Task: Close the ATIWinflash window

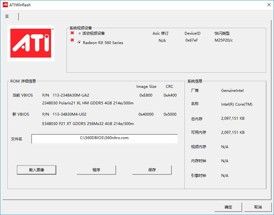Action: pyautogui.click(x=269, y=5)
